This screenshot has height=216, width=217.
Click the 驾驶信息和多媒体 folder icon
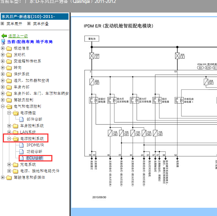pos(9,178)
